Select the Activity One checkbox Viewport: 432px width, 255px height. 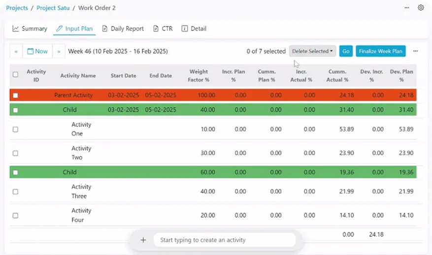(15, 129)
